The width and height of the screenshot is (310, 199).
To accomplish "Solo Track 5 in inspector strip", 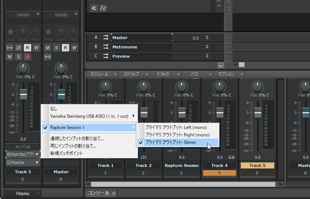I will pos(18,57).
